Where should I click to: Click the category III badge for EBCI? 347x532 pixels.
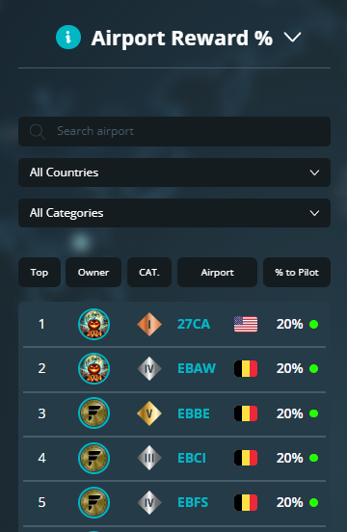click(x=149, y=458)
